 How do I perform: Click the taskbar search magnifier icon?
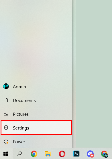(x=19, y=154)
